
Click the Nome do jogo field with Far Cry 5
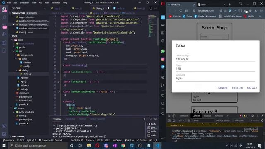[x=215, y=59]
